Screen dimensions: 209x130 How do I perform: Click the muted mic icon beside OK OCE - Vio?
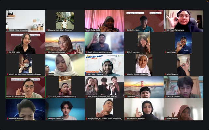(x=8, y=52)
